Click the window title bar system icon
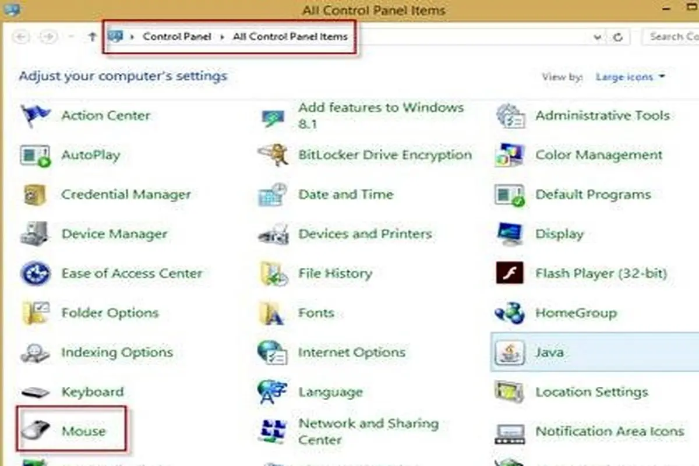Image resolution: width=699 pixels, height=466 pixels. coord(10,9)
